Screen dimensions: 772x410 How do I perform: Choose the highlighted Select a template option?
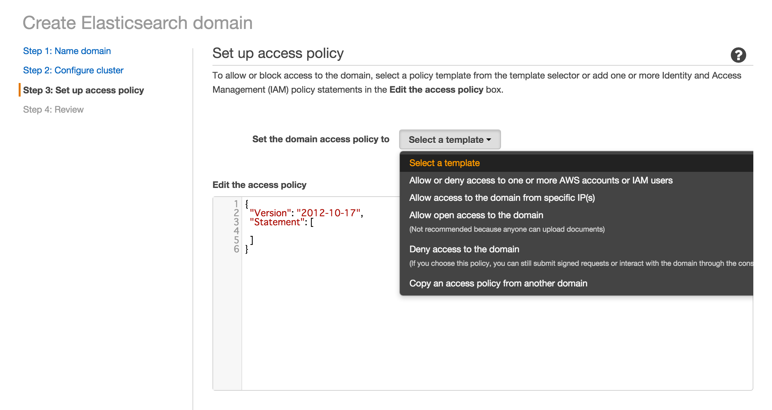[x=576, y=163]
